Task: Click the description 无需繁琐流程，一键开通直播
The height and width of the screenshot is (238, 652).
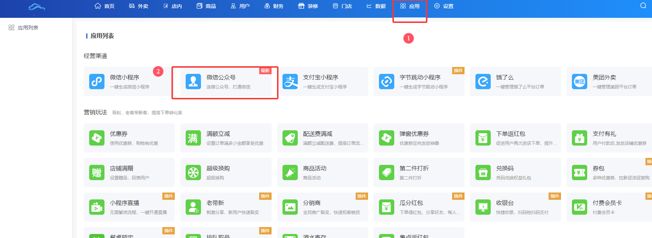Action: point(138,213)
